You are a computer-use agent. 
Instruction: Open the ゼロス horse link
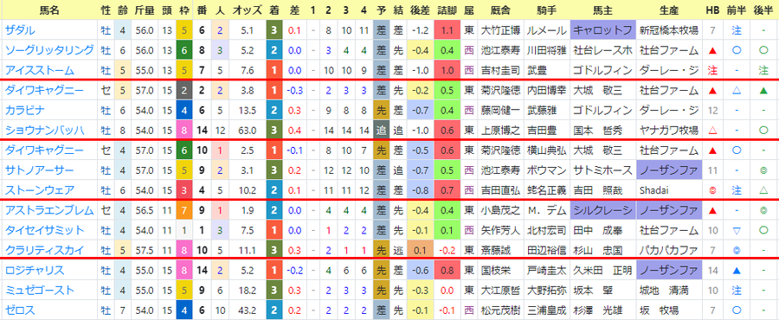pyautogui.click(x=21, y=310)
